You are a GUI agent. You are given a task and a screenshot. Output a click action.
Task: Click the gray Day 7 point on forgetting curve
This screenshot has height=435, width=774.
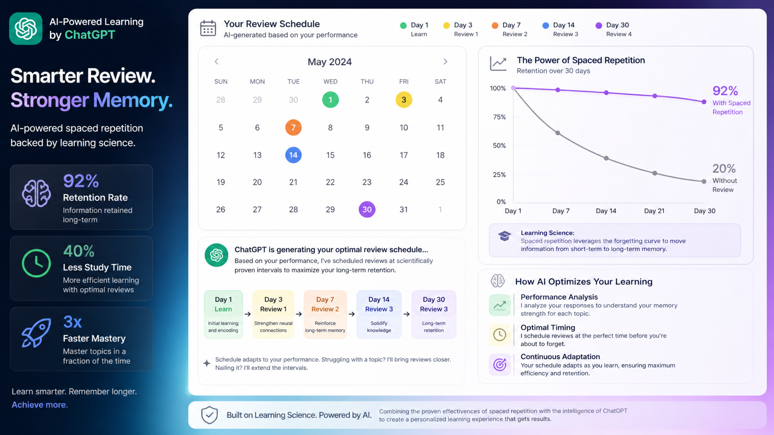[x=558, y=133]
